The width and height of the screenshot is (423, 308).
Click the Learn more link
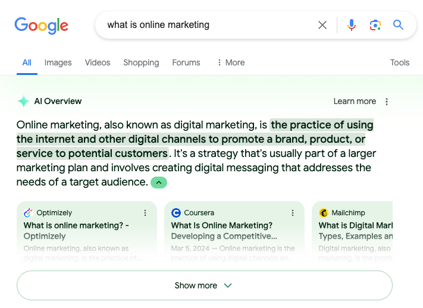[x=355, y=102]
